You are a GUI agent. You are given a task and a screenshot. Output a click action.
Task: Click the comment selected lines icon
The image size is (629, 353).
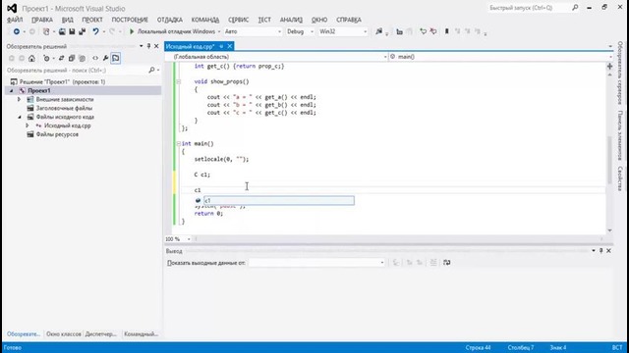[399, 31]
